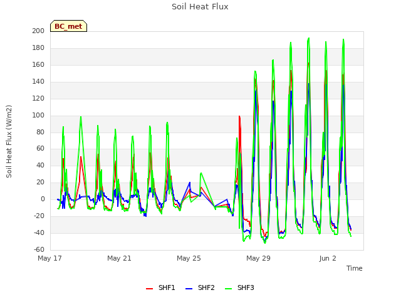401x300 pixels.
Task: Click the Soil Heat Flux (W/m2) axis title
Action: [x=9, y=141]
